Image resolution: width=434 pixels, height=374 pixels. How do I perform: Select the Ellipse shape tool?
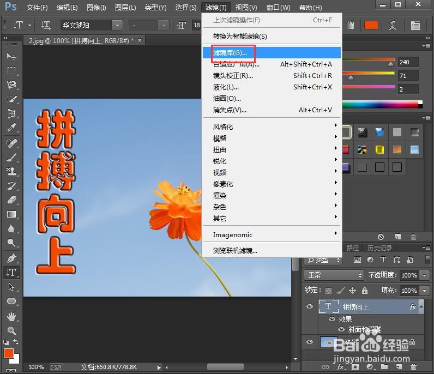pos(11,301)
